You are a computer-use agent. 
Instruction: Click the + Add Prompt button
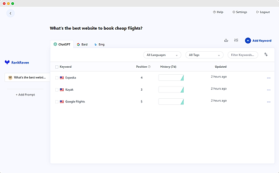point(25,94)
